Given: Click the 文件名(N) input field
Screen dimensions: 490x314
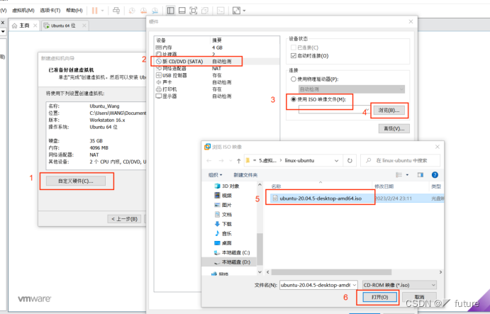Looking at the screenshot, I should point(316,285).
